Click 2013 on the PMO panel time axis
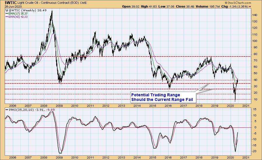The image size is (262, 160). (x=121, y=157)
